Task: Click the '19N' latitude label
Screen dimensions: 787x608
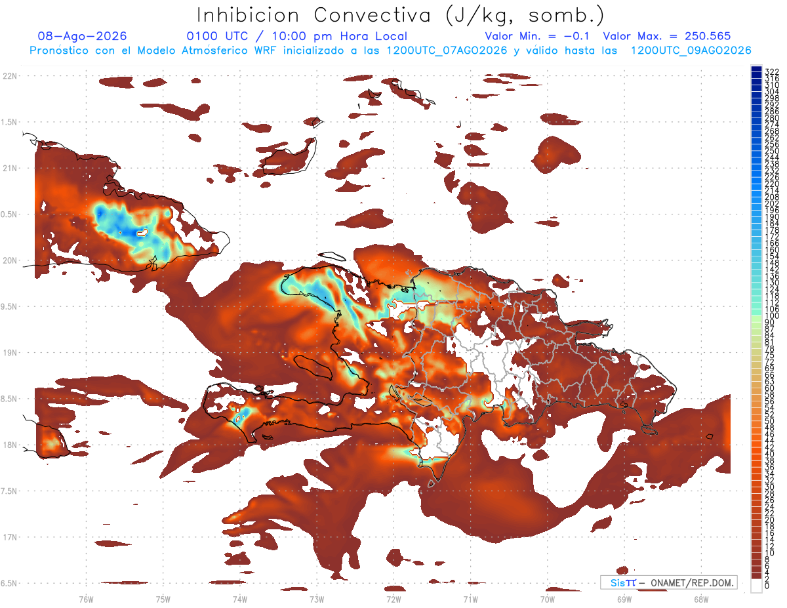Action: pos(10,352)
